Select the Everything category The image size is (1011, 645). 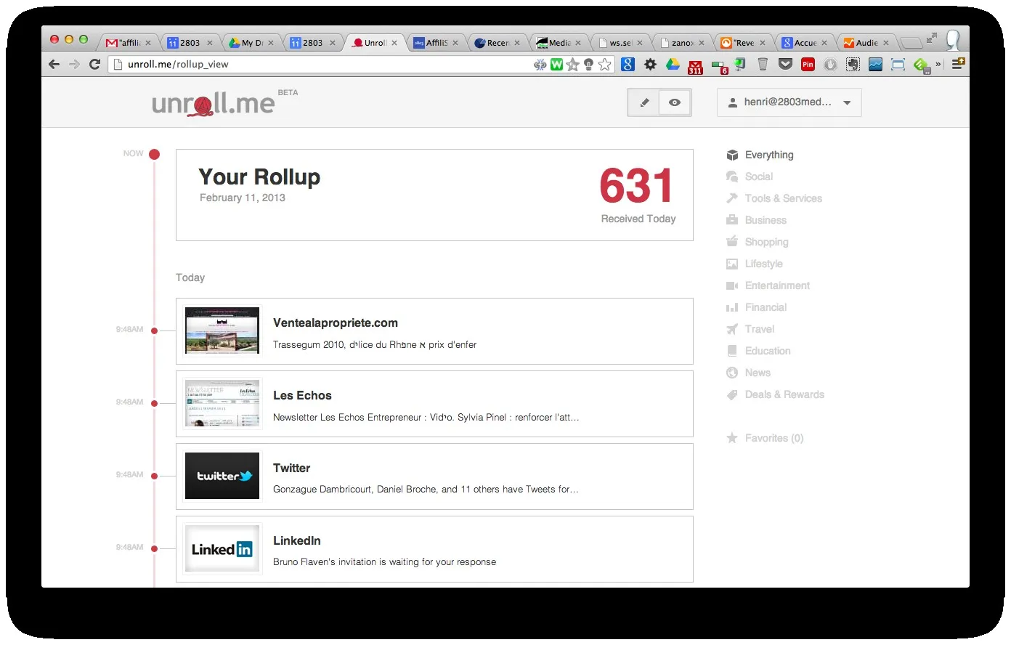760,155
